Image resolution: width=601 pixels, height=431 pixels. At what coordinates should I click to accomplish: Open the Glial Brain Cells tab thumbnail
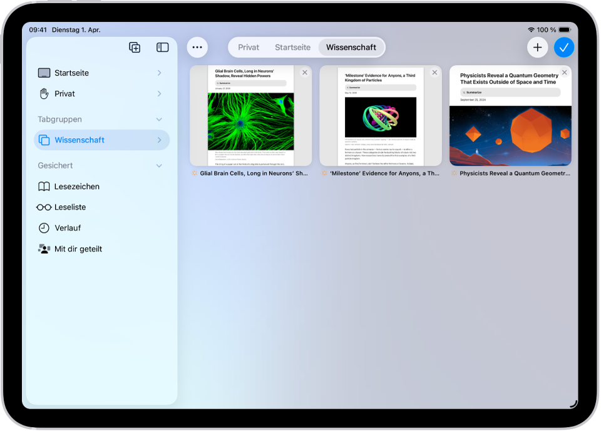(x=250, y=116)
